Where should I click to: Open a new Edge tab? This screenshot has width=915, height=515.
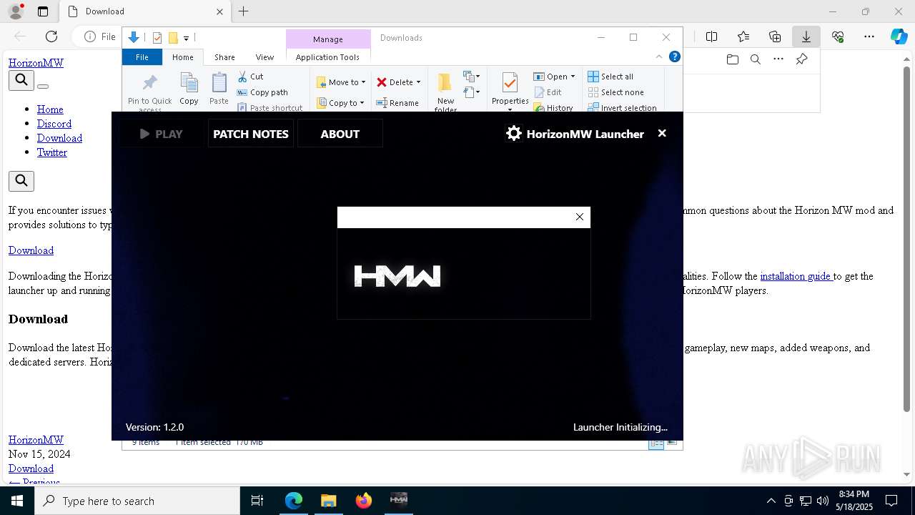click(x=244, y=11)
